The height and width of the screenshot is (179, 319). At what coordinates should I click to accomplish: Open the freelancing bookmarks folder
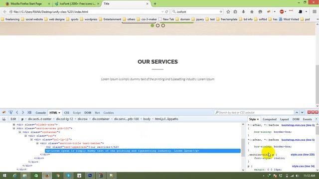(x=10, y=19)
